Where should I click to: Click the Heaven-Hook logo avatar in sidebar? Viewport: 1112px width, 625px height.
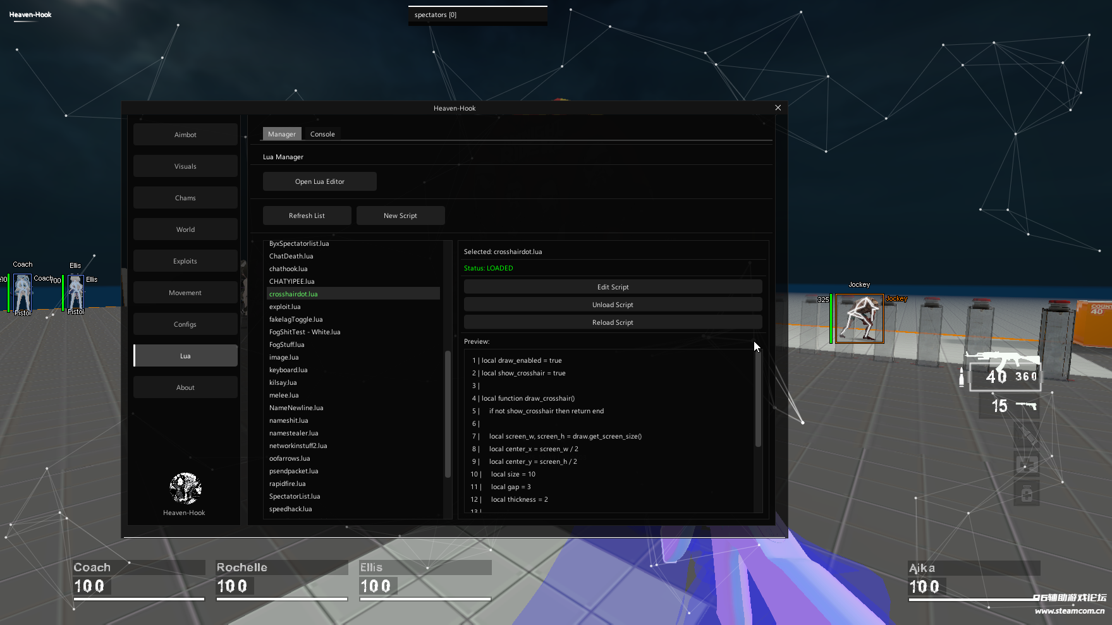tap(185, 488)
